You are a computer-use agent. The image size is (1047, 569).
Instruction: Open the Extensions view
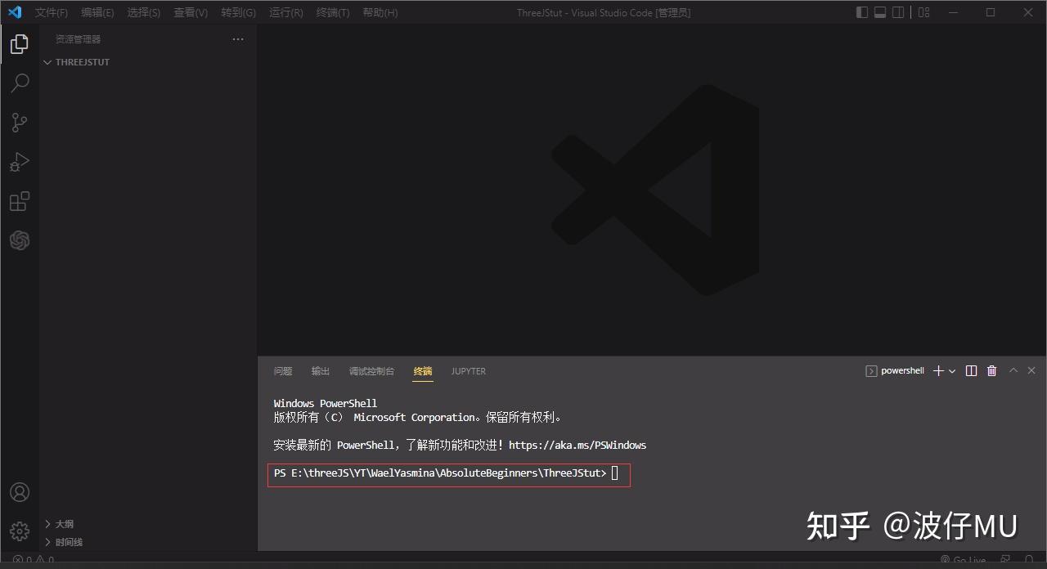[x=20, y=201]
